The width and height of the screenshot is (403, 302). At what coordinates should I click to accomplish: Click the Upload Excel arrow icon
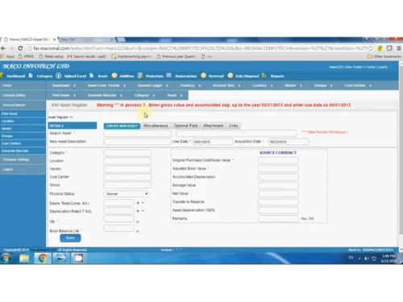(59, 76)
